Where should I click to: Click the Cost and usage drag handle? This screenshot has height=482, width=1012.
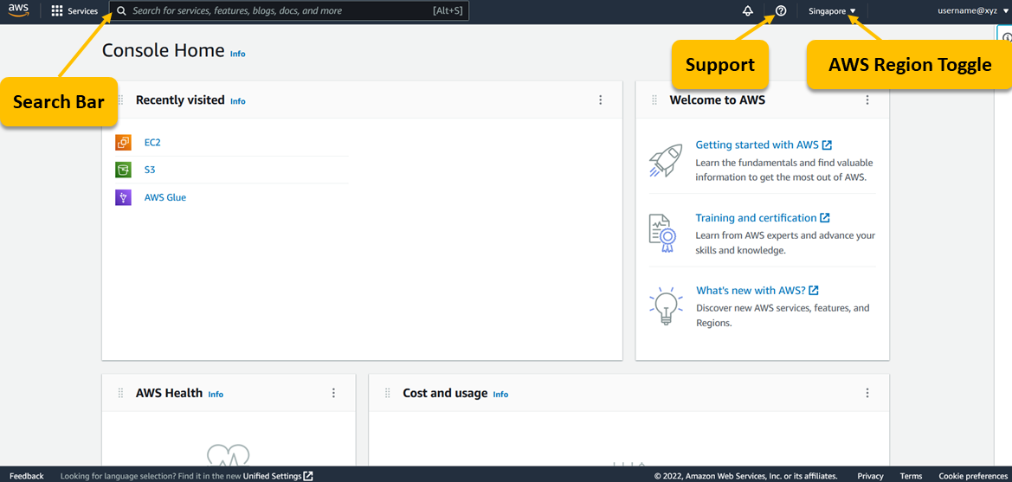click(x=387, y=393)
